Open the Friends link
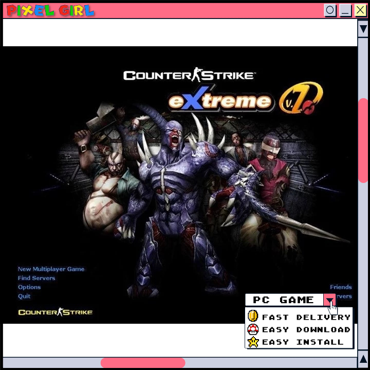The height and width of the screenshot is (370, 370). pos(341,287)
